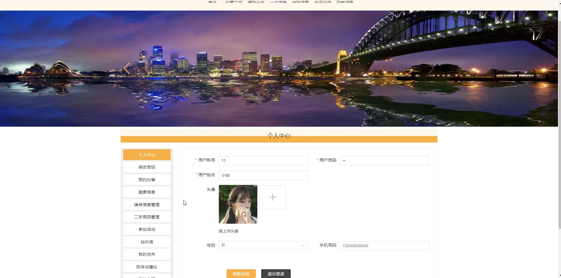Click the next slide arrow on banner
The image size is (561, 278).
(x=431, y=68)
